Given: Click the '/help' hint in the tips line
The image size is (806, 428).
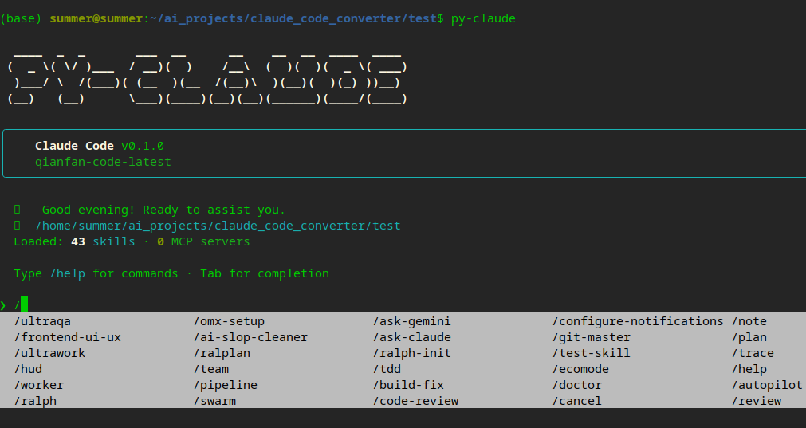Looking at the screenshot, I should (67, 273).
